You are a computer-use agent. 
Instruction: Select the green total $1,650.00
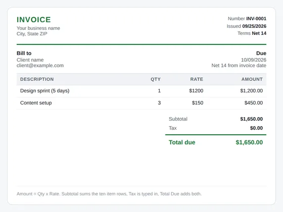click(249, 142)
